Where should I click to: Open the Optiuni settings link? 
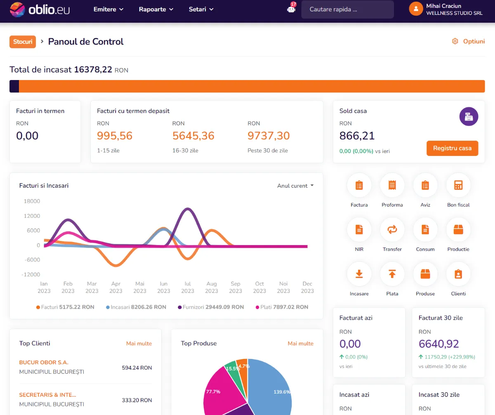pyautogui.click(x=474, y=41)
